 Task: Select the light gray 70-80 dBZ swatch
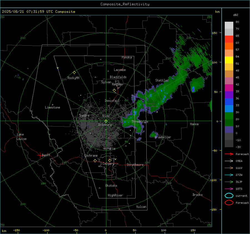pyautogui.click(x=229, y=25)
